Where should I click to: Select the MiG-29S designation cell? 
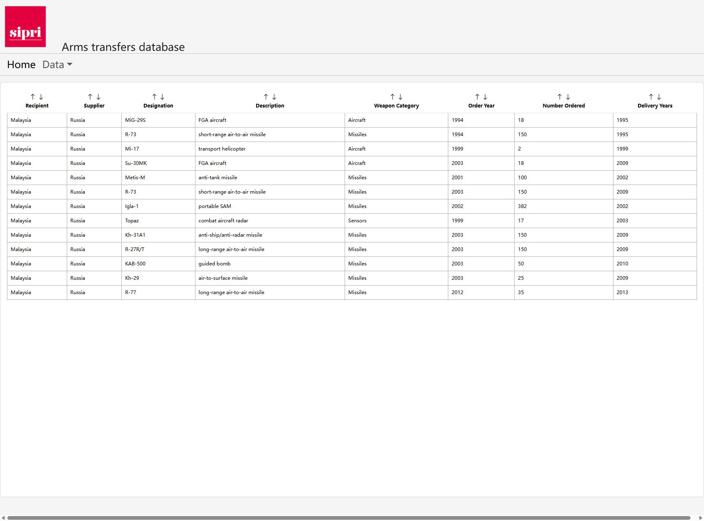click(x=135, y=120)
